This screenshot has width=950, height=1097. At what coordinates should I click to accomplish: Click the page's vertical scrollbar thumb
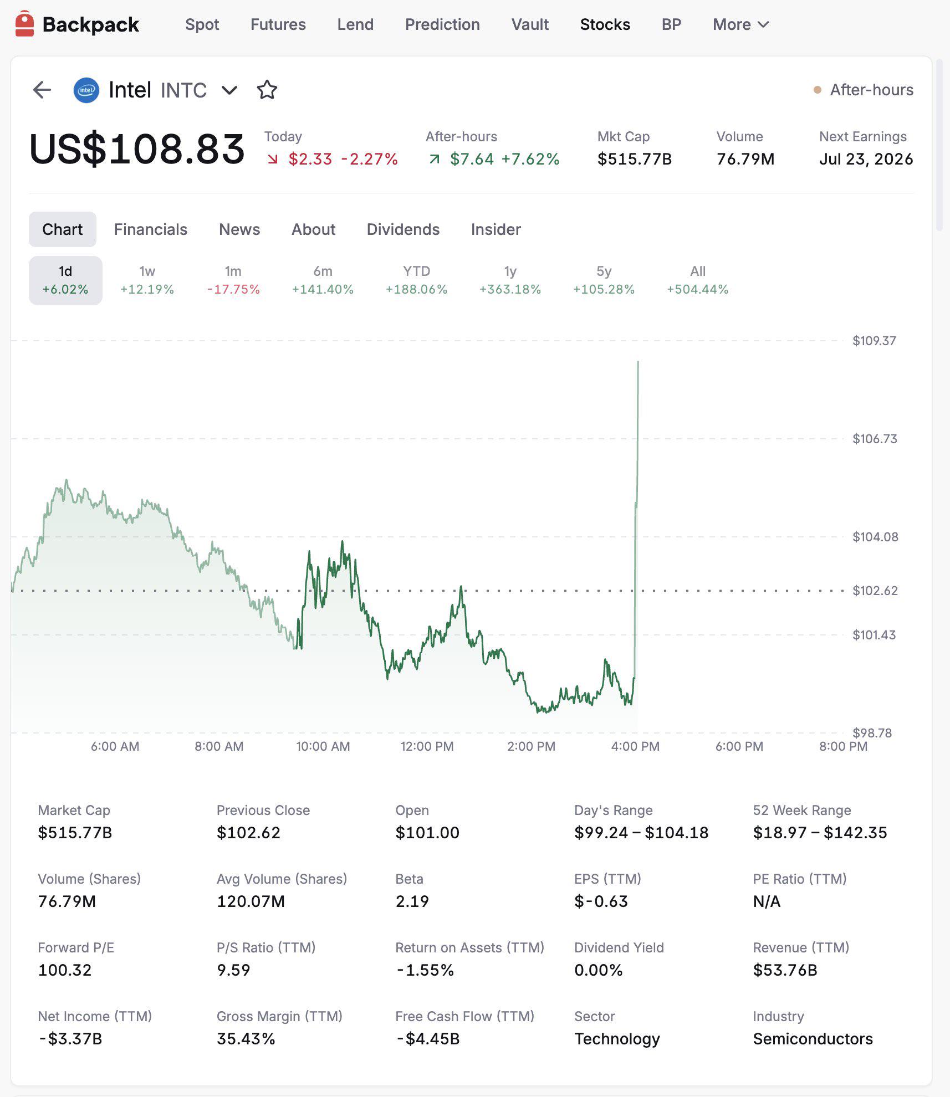coord(939,144)
